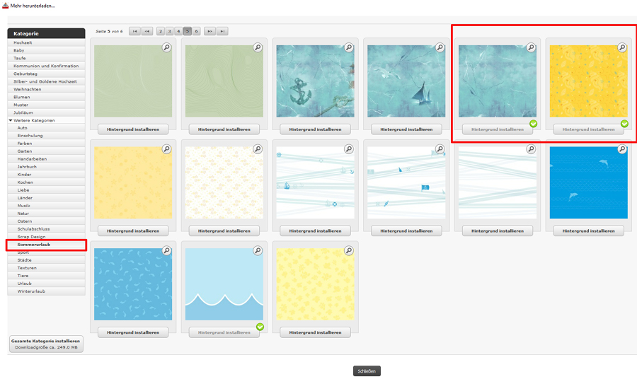Open the Ostern subcategory
637x379 pixels.
[46, 221]
